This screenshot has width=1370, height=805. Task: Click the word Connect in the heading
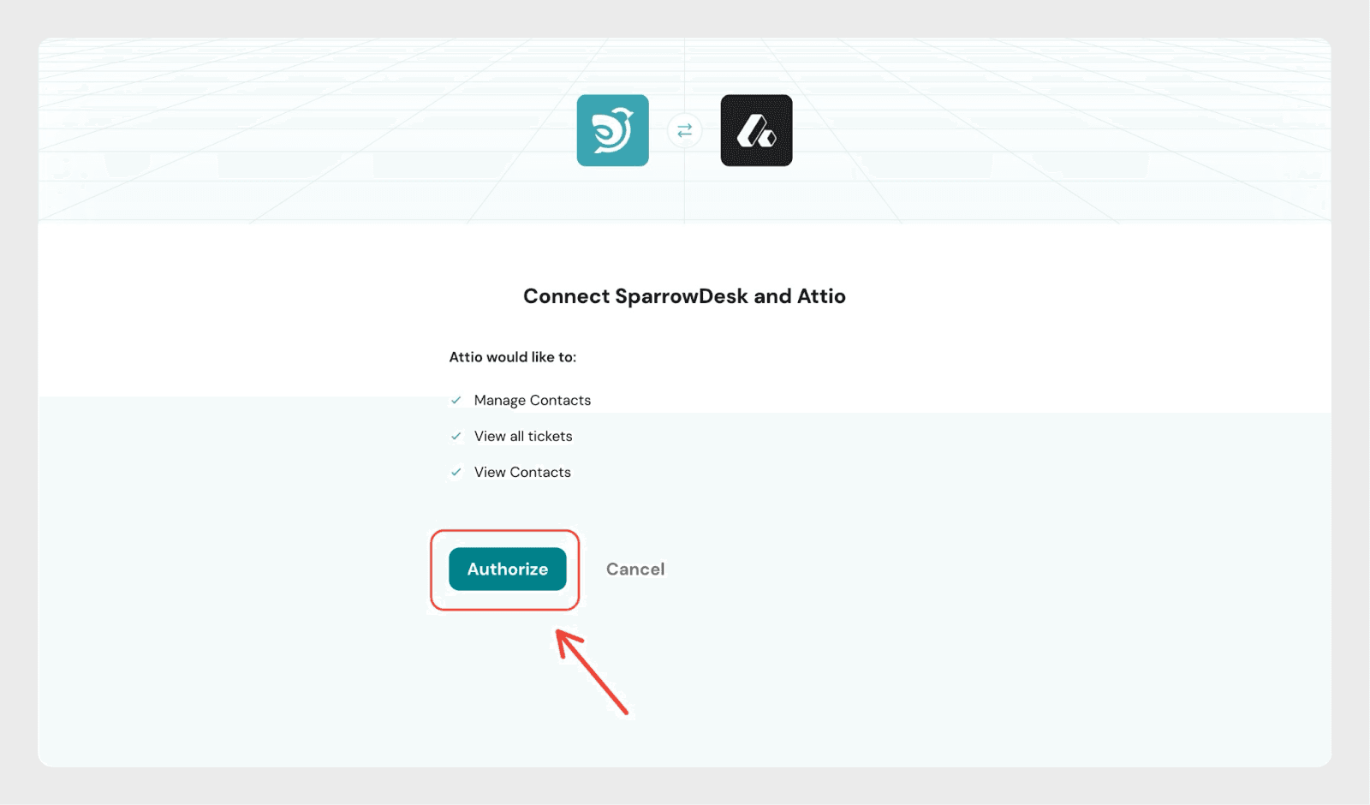click(x=566, y=296)
